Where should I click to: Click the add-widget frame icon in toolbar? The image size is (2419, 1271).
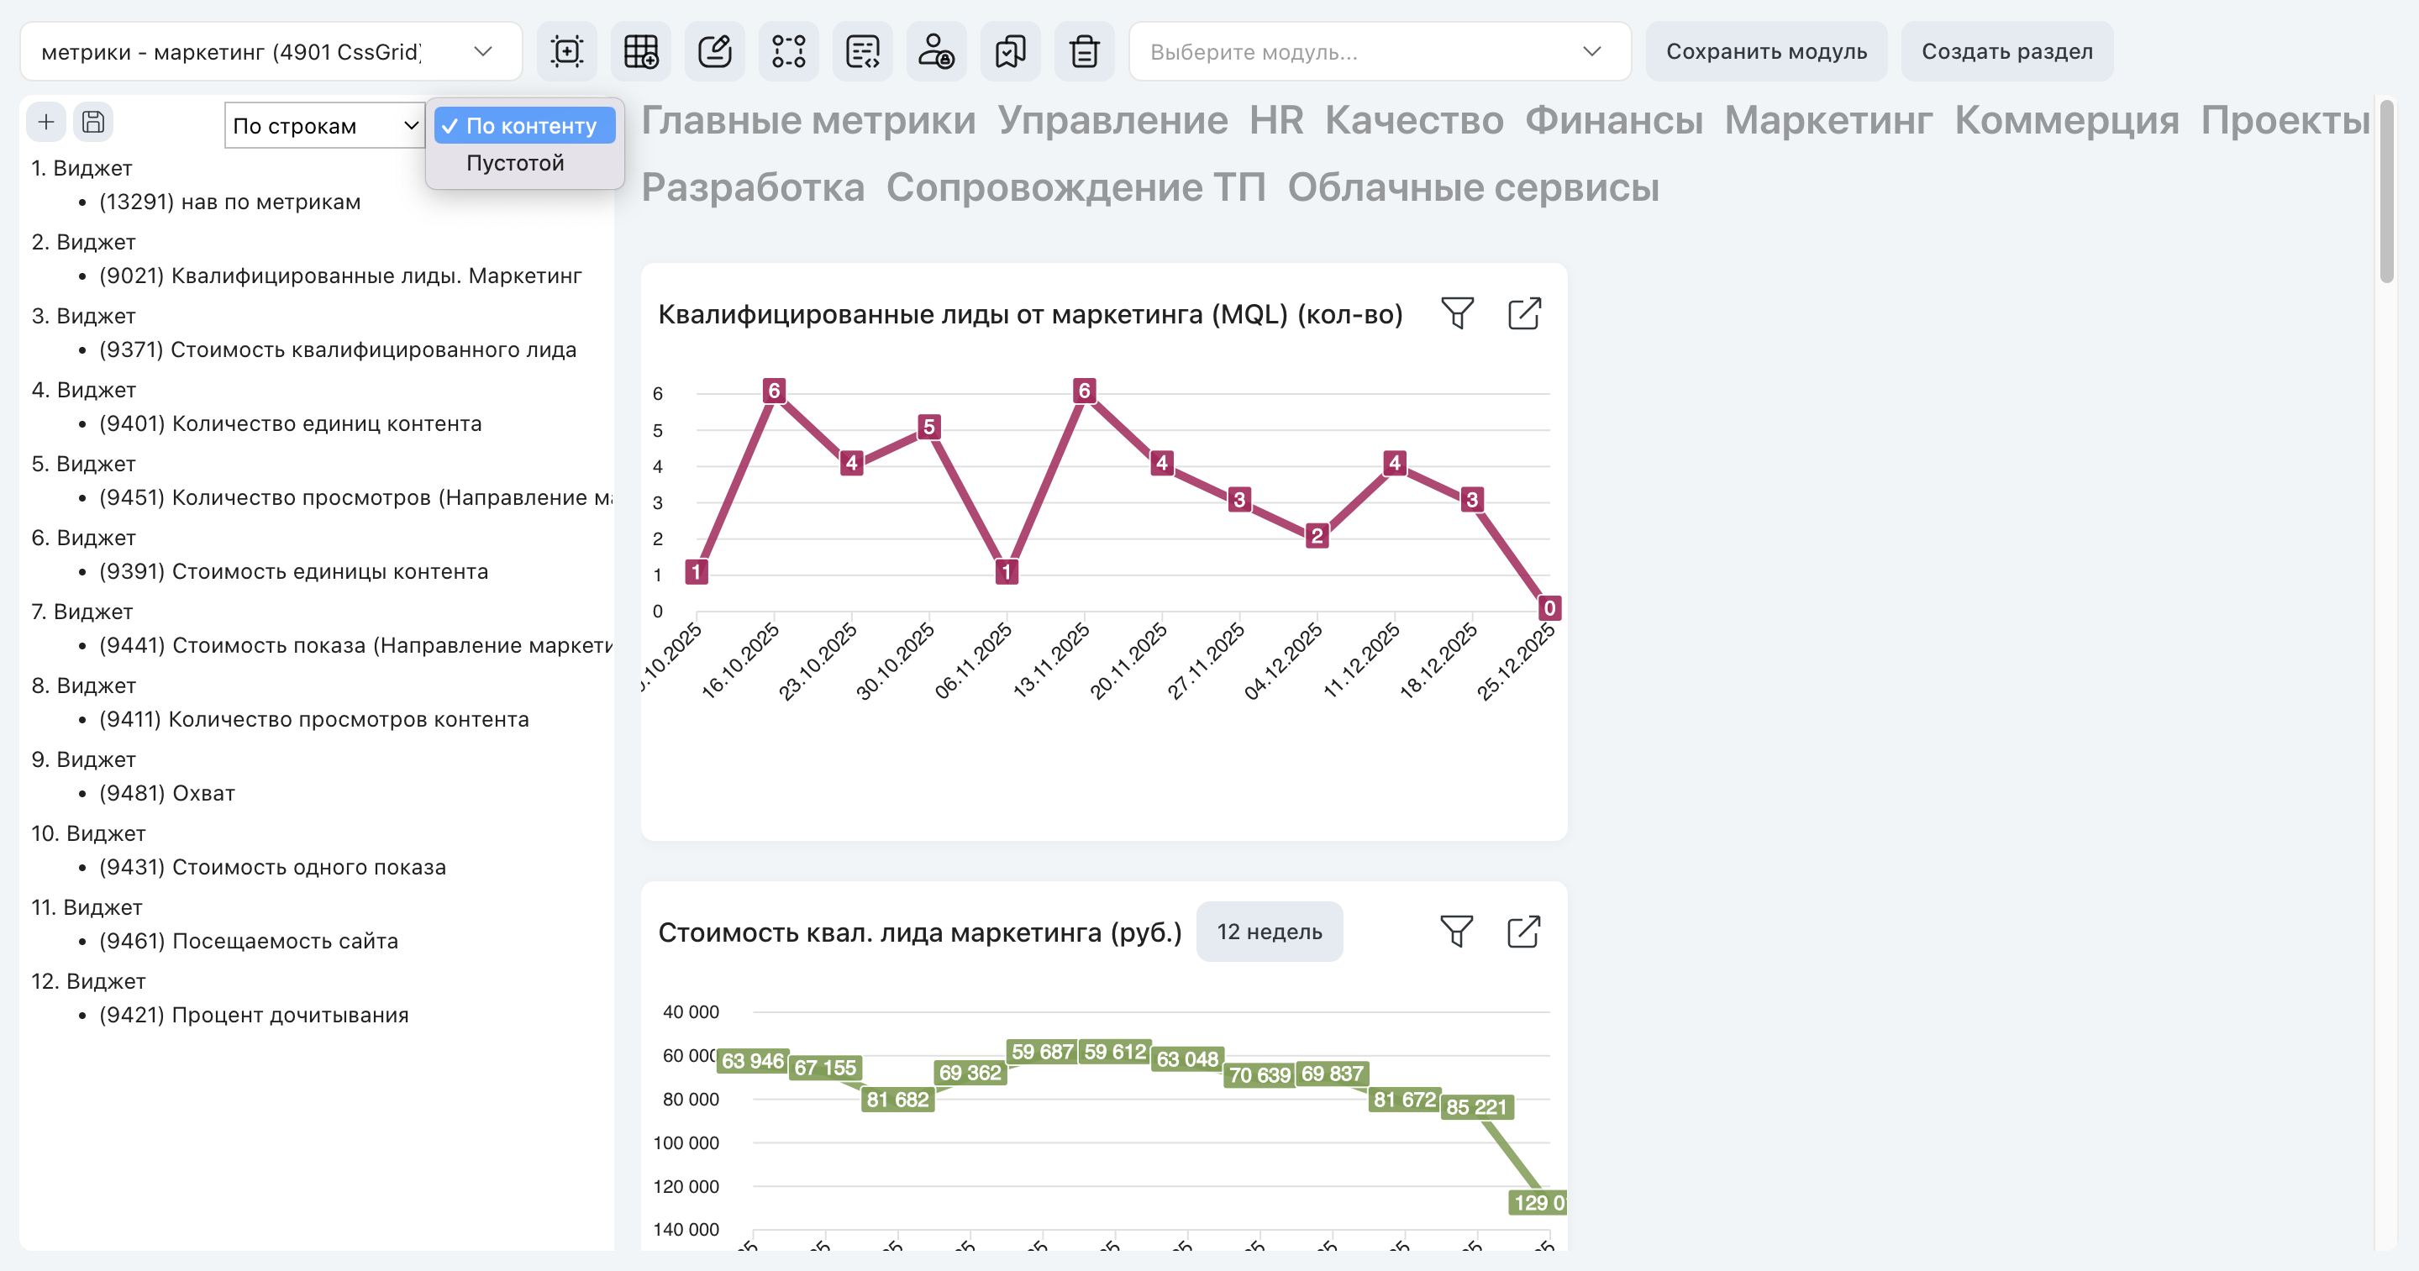click(566, 50)
